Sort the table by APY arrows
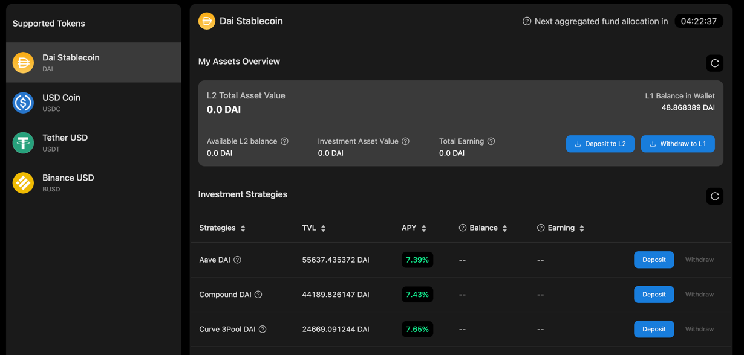This screenshot has height=355, width=744. (x=424, y=228)
